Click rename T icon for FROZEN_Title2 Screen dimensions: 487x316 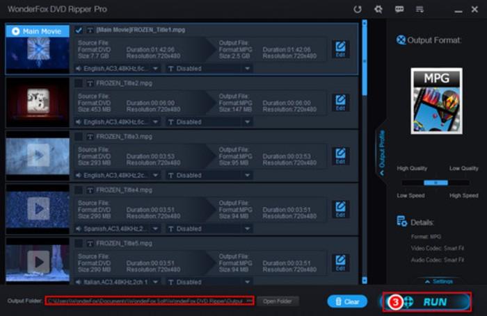(x=90, y=83)
